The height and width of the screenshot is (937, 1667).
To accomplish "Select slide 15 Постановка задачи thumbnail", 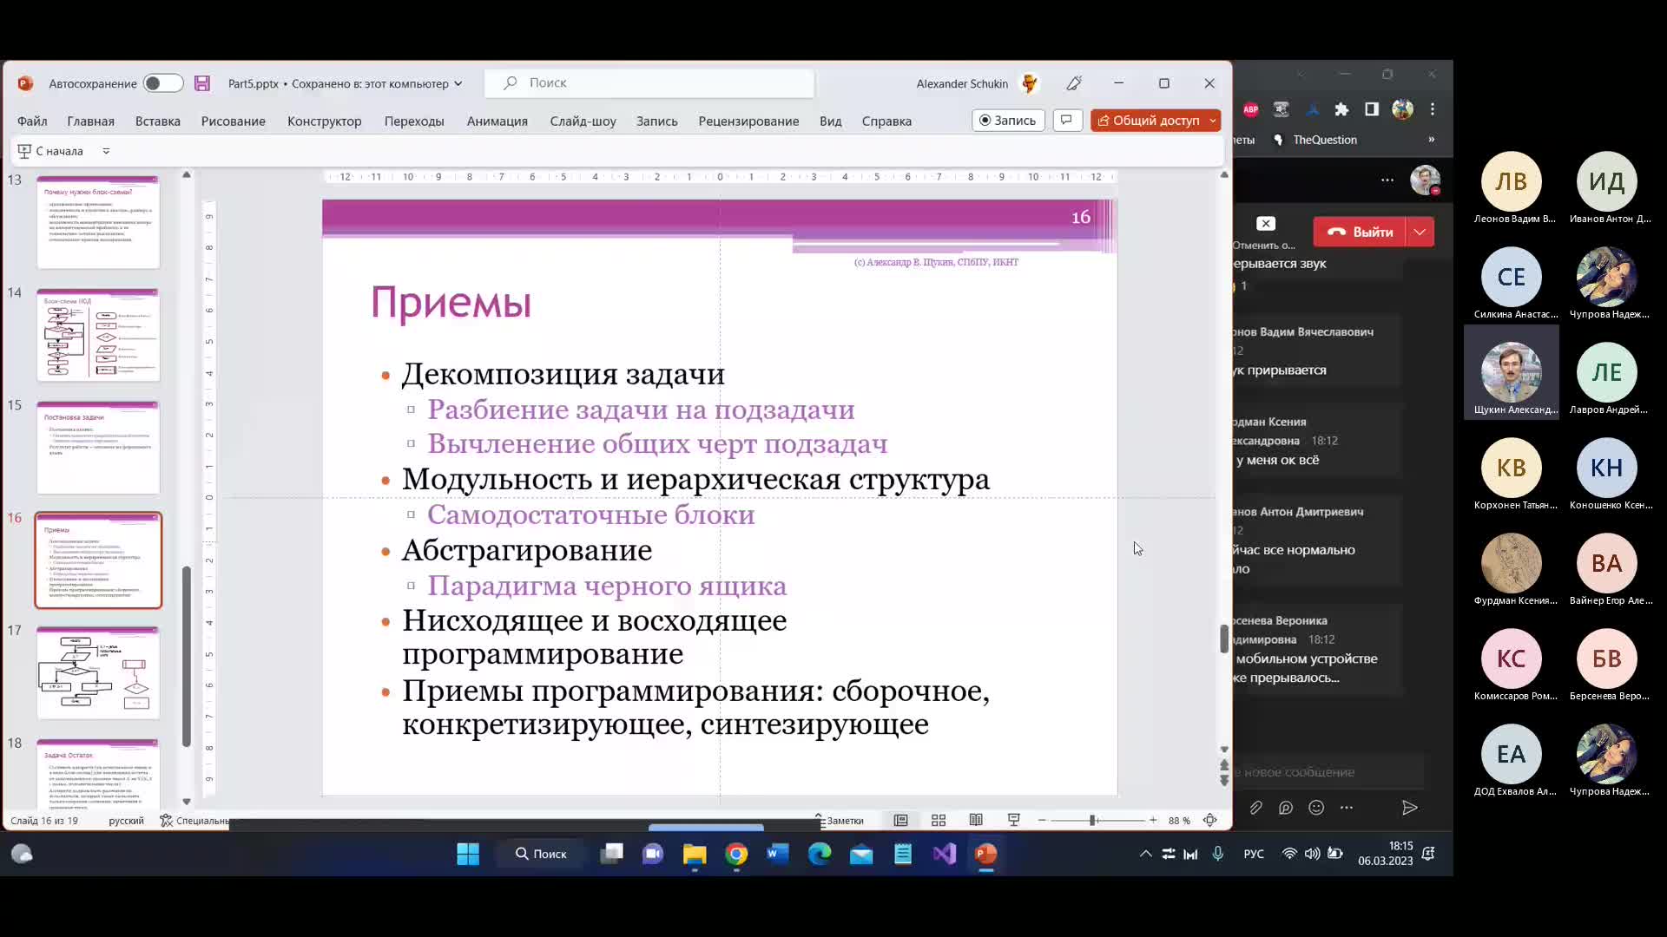I will coord(98,448).
